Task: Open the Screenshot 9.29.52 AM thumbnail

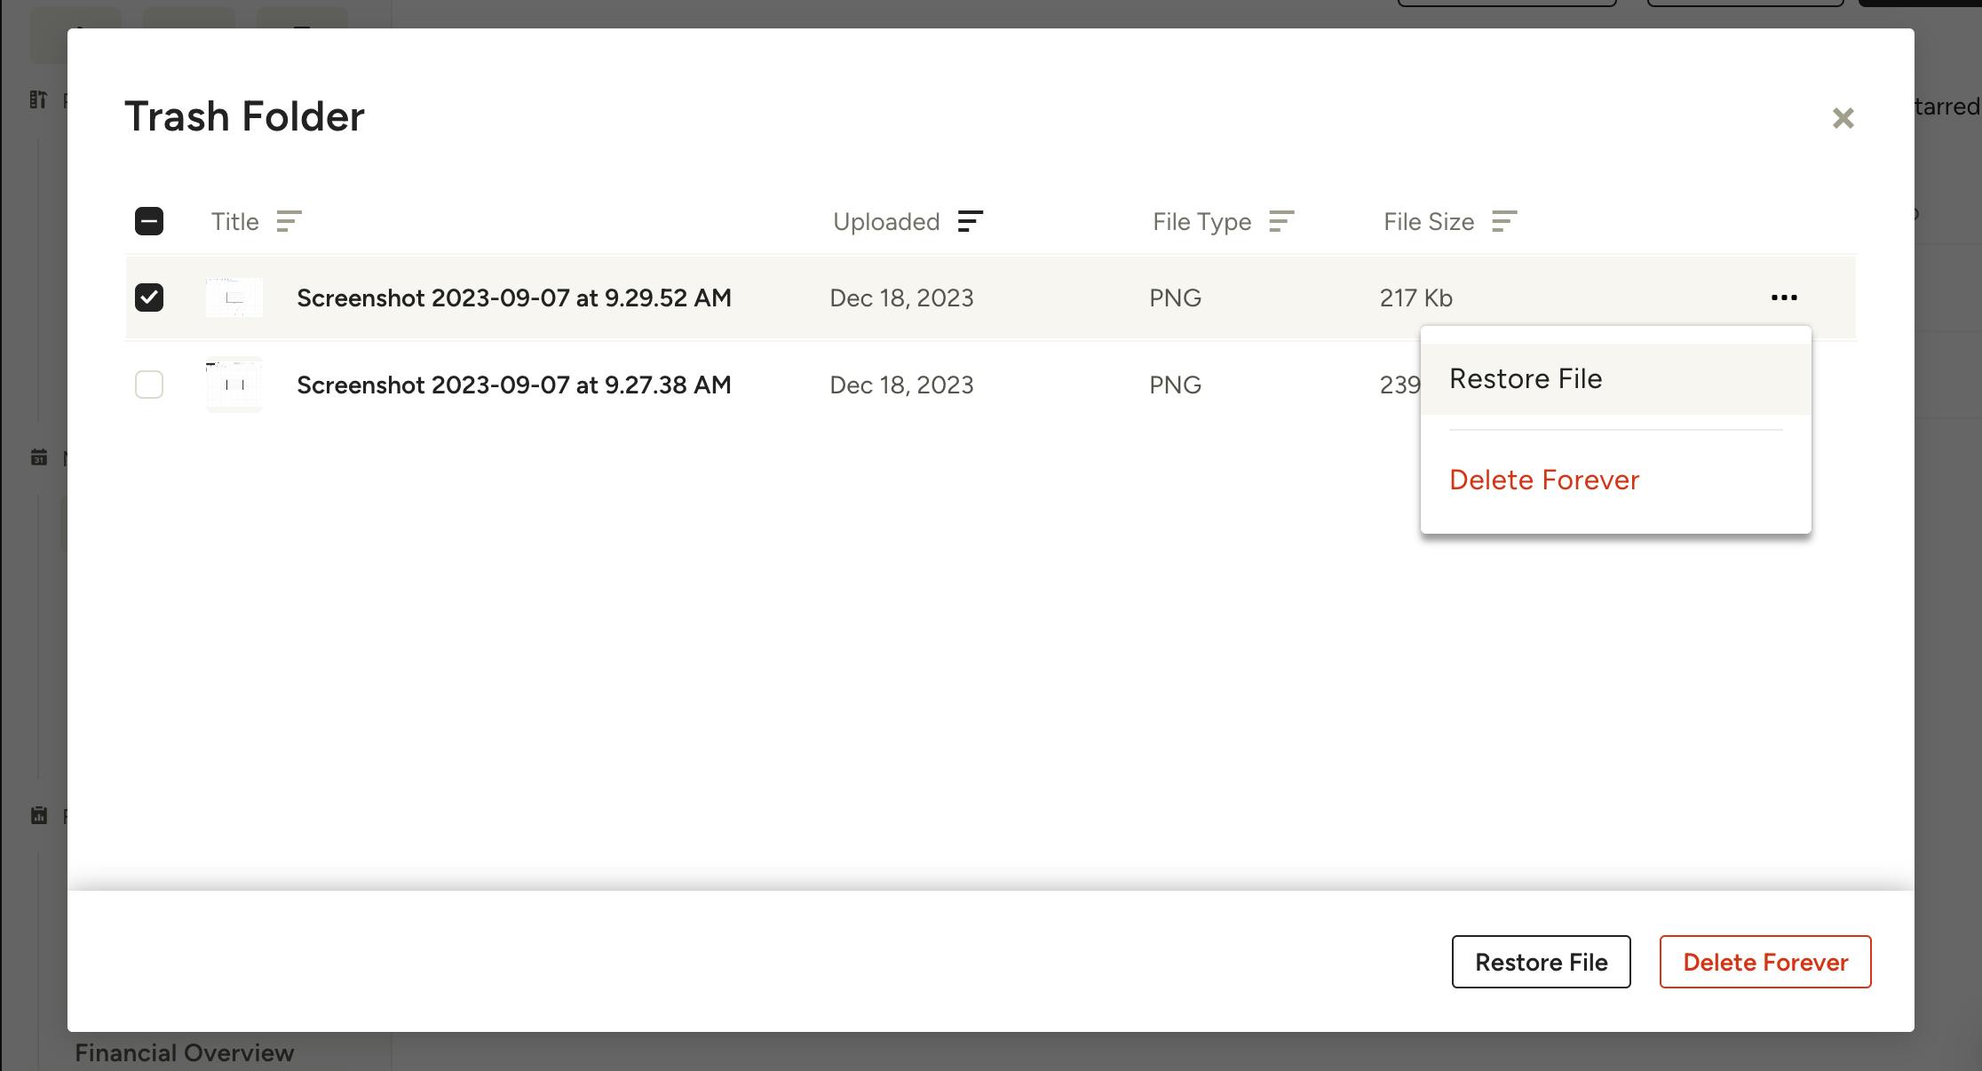Action: [x=234, y=297]
